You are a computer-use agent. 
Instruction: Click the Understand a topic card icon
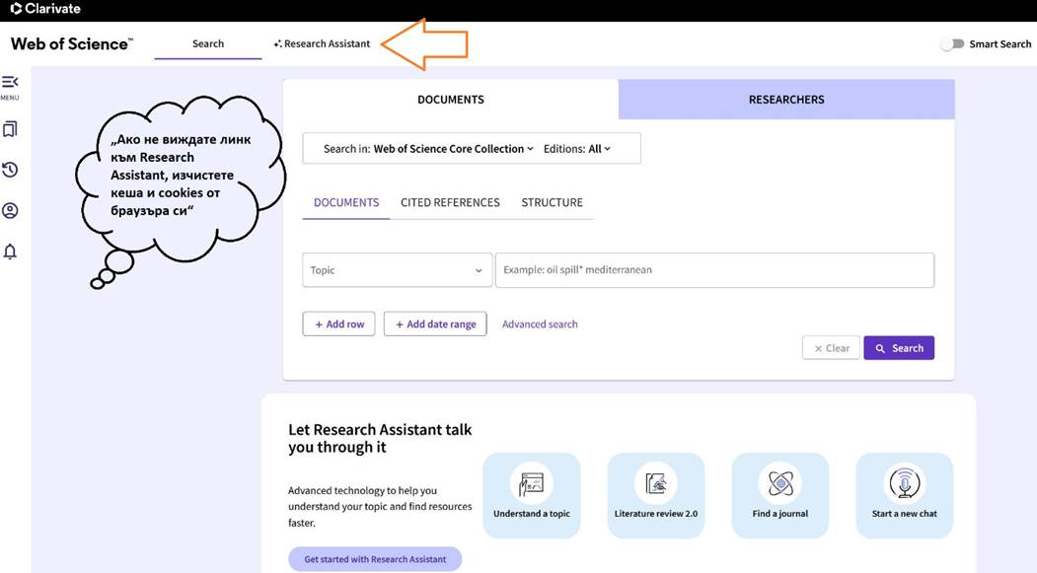point(531,484)
